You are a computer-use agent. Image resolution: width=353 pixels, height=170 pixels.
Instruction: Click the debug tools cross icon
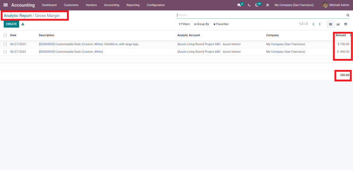point(268,5)
